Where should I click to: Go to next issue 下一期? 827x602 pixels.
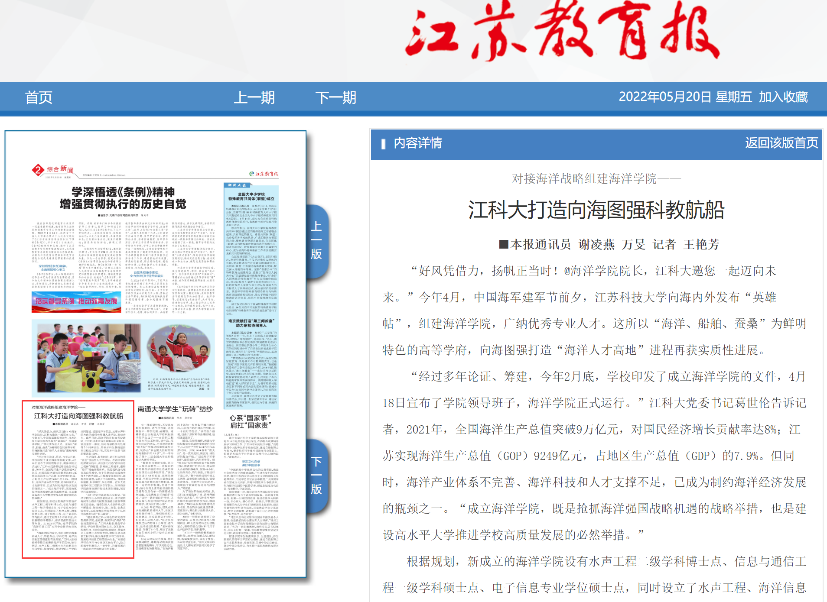click(x=335, y=97)
